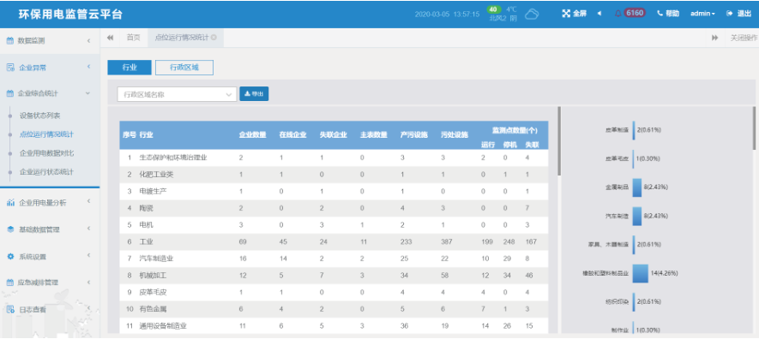The width and height of the screenshot is (759, 339).
Task: Click the 导出 export button
Action: (254, 93)
